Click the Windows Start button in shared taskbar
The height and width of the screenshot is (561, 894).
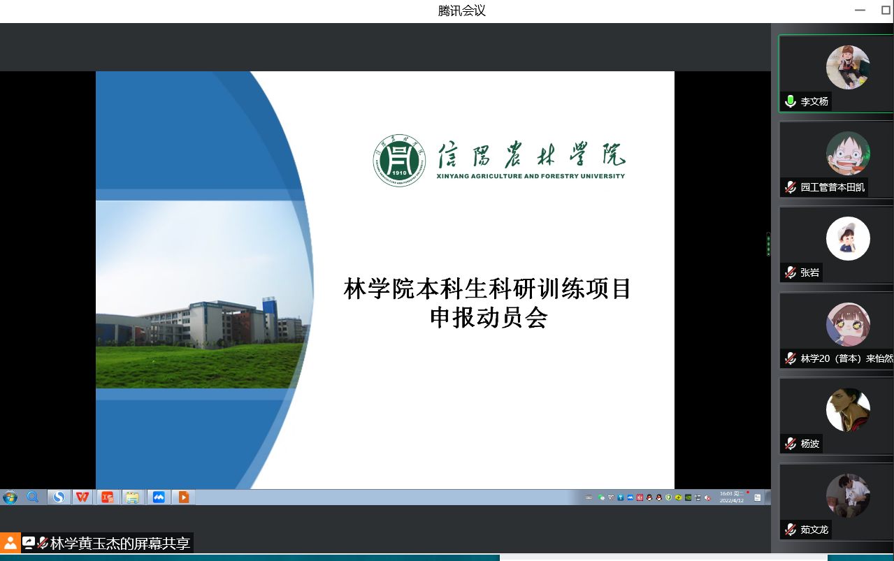pos(10,497)
